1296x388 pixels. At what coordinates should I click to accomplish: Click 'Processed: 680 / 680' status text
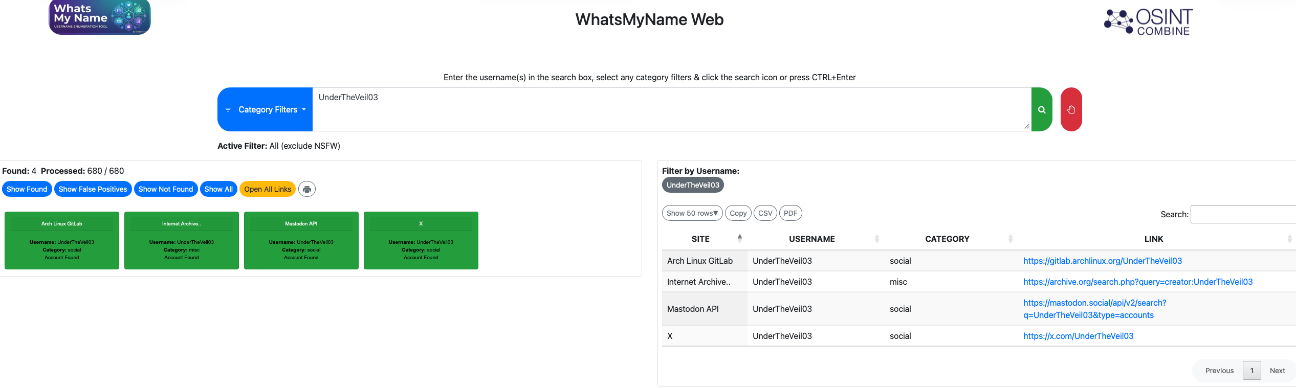(82, 171)
